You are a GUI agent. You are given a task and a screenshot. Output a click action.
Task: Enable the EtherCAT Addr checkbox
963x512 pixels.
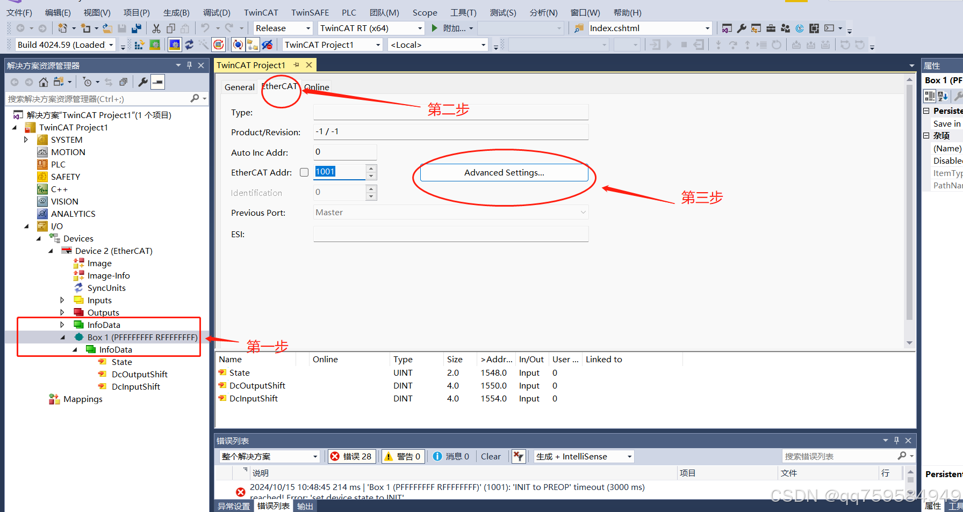(x=304, y=172)
